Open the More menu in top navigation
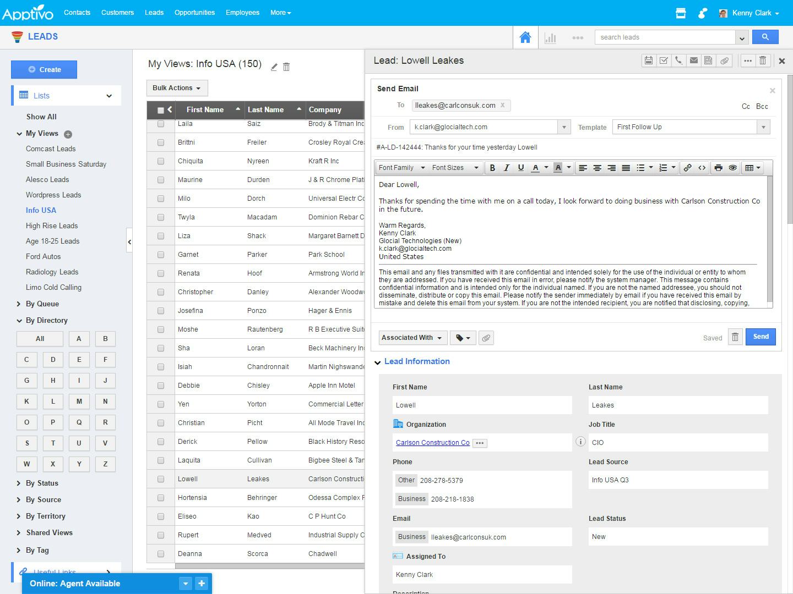 coord(280,13)
